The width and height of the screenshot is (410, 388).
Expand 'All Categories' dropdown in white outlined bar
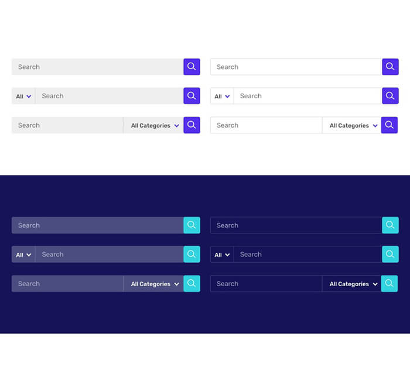coord(353,126)
